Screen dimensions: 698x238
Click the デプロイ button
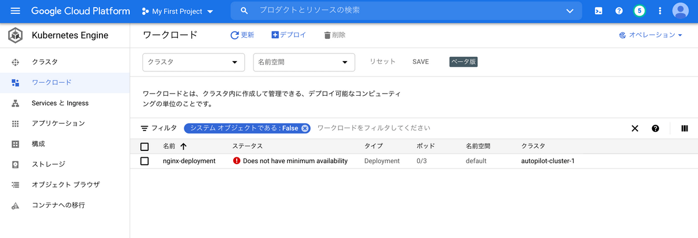point(289,35)
